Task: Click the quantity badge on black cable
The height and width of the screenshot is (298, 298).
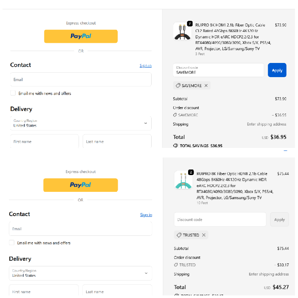Action: pyautogui.click(x=190, y=23)
